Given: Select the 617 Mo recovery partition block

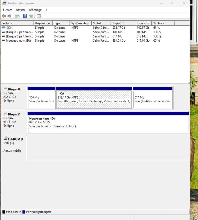Looking at the screenshot, I should click(x=153, y=99).
